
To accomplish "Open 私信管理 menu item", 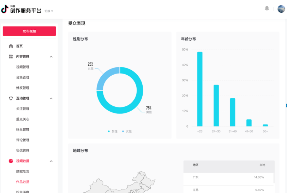I will (x=23, y=151).
